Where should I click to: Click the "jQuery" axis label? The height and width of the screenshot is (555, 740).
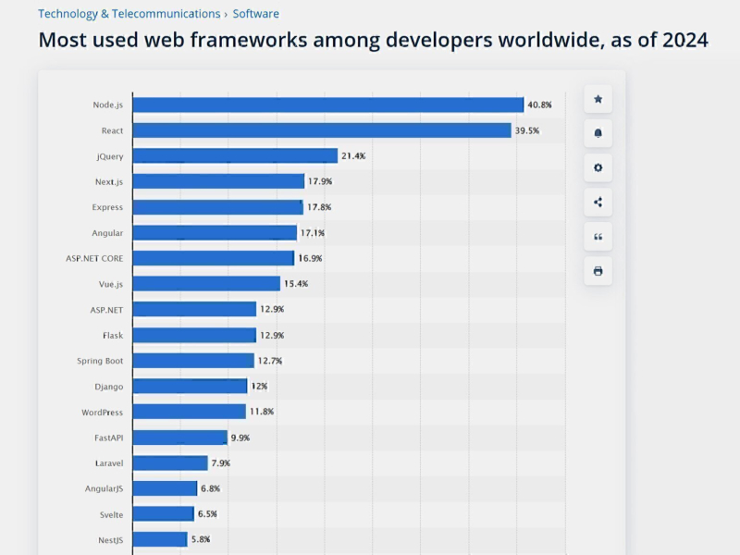110,156
